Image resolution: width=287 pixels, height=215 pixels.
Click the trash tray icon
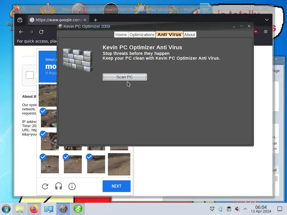tap(220, 209)
